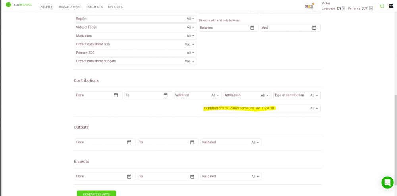
Task: Open the green chat support bubble
Action: point(387,182)
